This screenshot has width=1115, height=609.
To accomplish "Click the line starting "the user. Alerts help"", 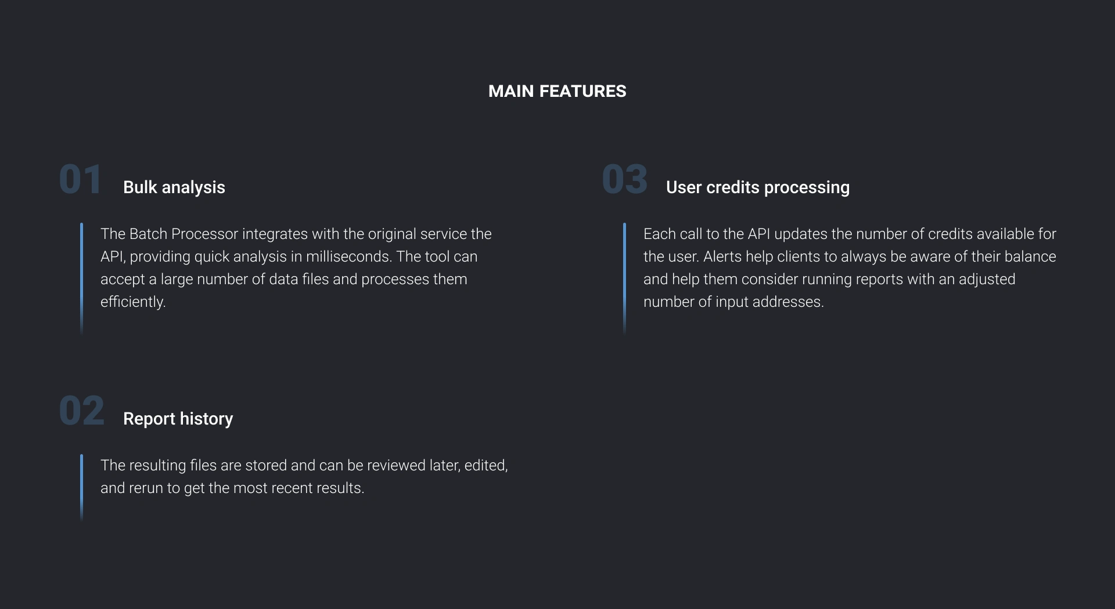I will 850,256.
